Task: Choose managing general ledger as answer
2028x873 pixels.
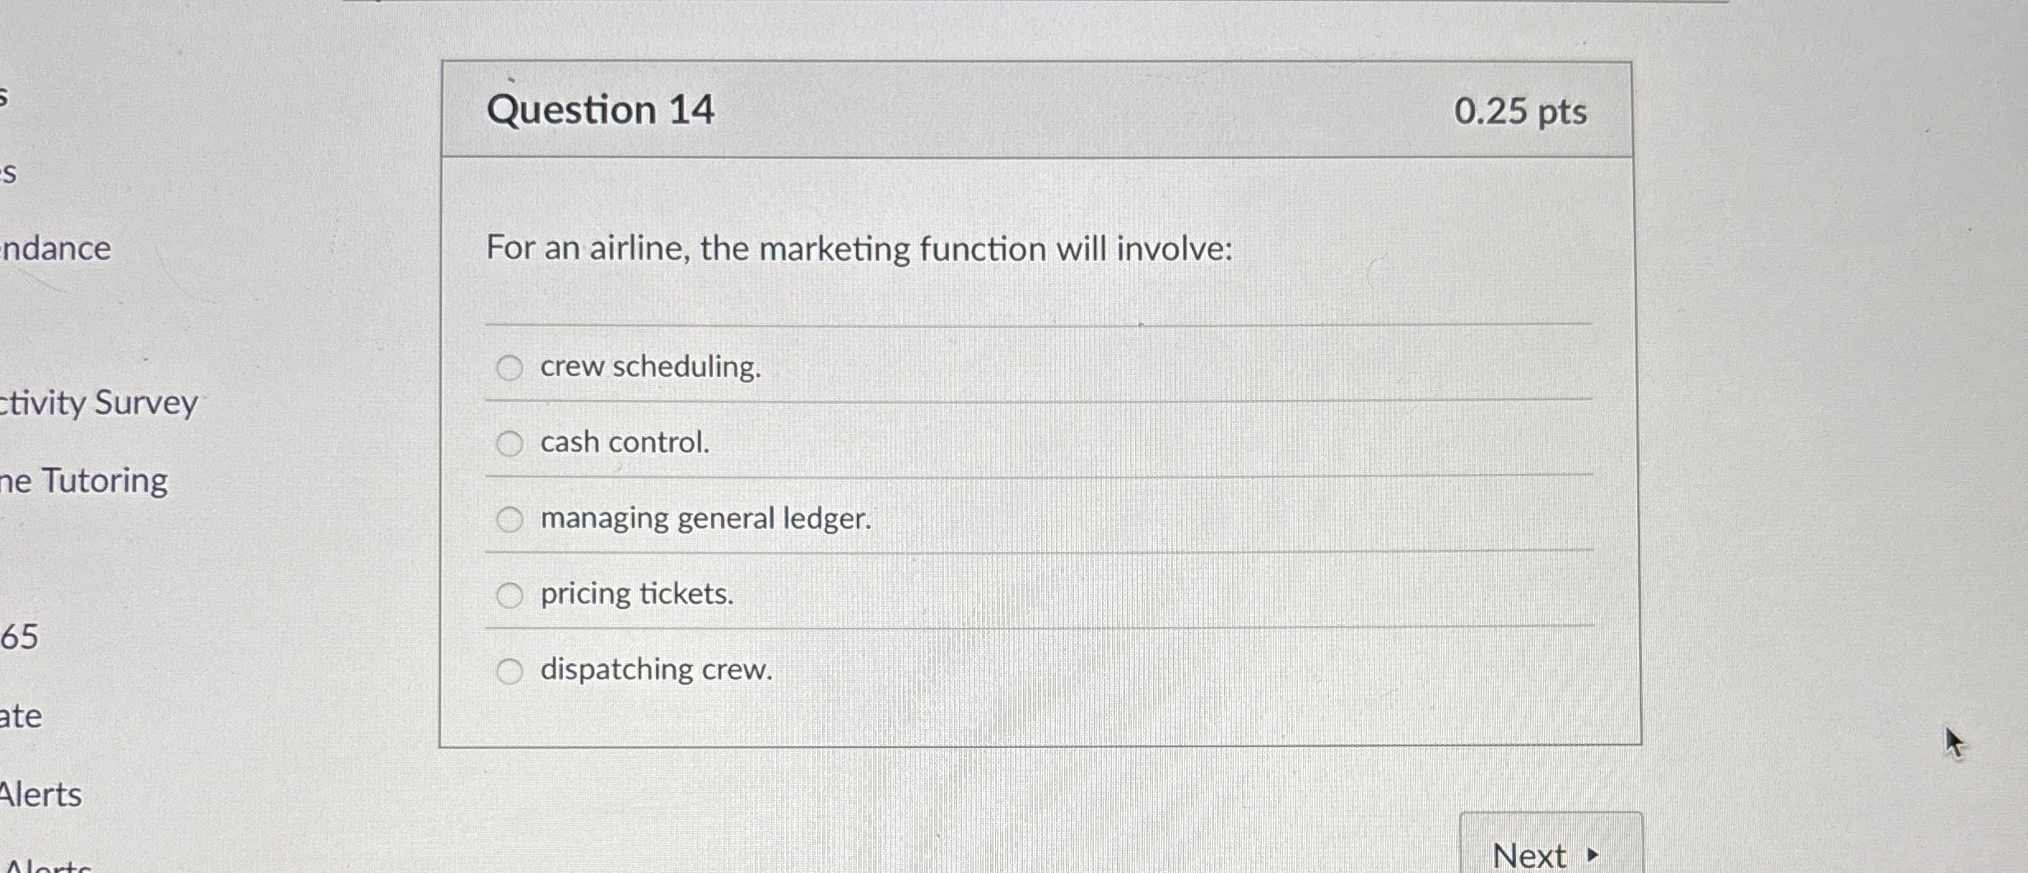Action: pyautogui.click(x=511, y=518)
